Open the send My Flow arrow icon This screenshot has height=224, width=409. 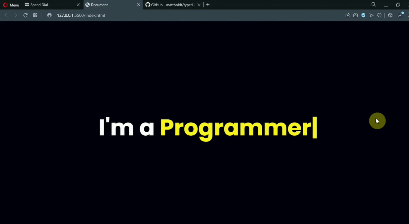point(371,15)
